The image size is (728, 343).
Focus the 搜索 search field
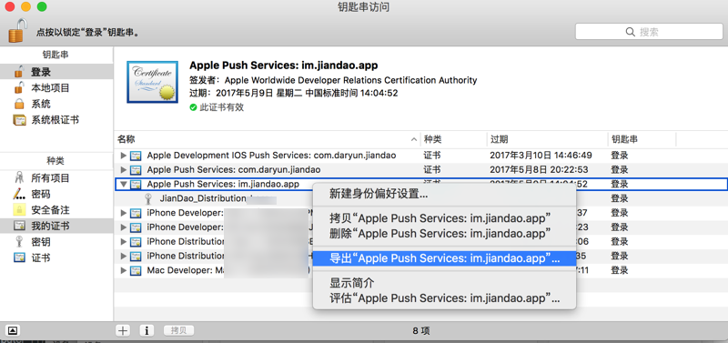tap(649, 32)
